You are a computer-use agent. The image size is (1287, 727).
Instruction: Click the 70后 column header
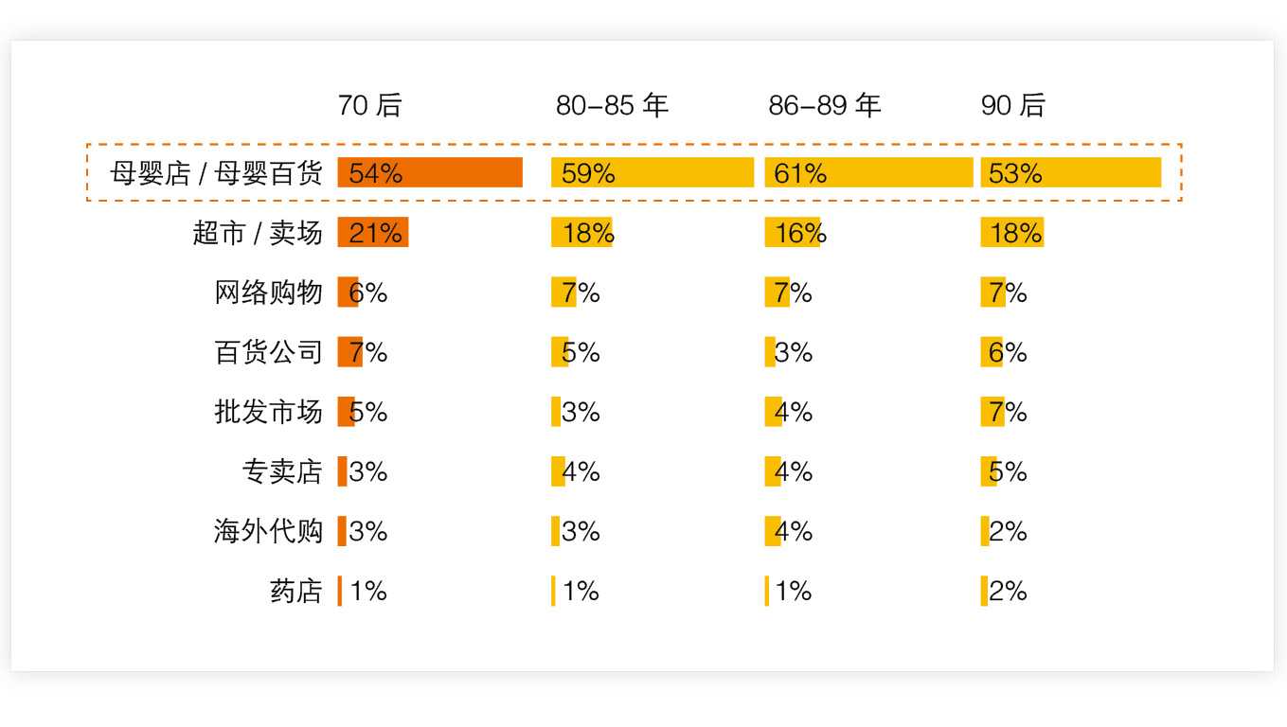click(x=369, y=105)
